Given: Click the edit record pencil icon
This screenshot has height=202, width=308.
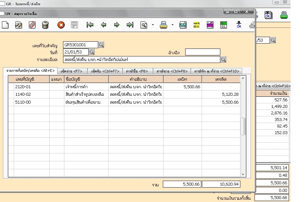Looking at the screenshot, I should tap(19, 25).
